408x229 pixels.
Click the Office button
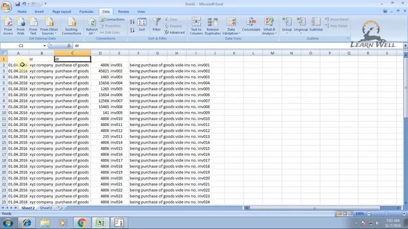click(6, 6)
